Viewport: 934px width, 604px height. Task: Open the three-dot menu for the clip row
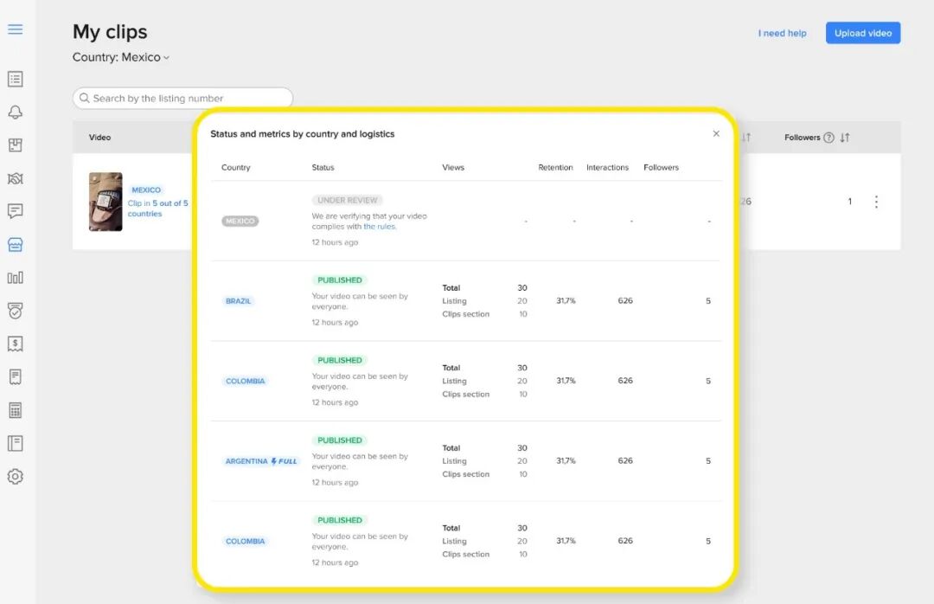(876, 202)
